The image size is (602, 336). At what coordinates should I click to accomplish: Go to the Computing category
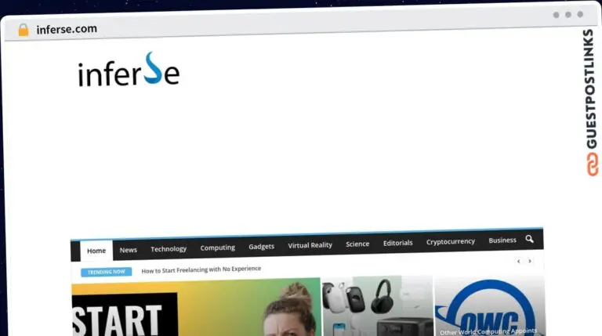[x=218, y=247]
